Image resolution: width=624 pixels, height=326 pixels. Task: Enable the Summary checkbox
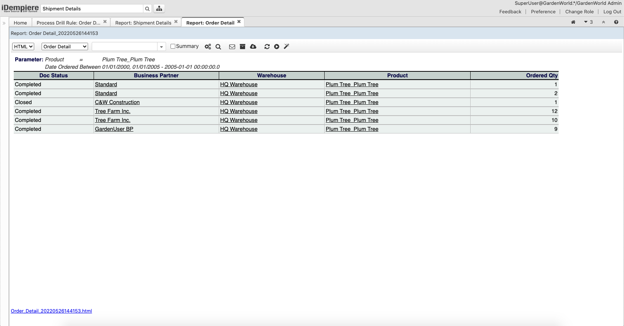pyautogui.click(x=173, y=46)
